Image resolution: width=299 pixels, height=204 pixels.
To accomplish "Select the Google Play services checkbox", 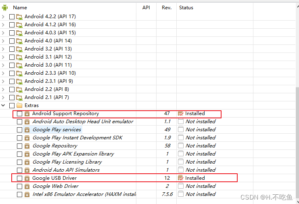I will coord(19,130).
